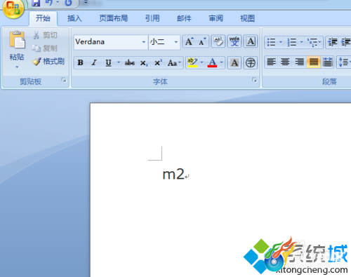The image size is (351, 277).
Task: Expand the underline style dropdown arrow
Action: pos(119,62)
